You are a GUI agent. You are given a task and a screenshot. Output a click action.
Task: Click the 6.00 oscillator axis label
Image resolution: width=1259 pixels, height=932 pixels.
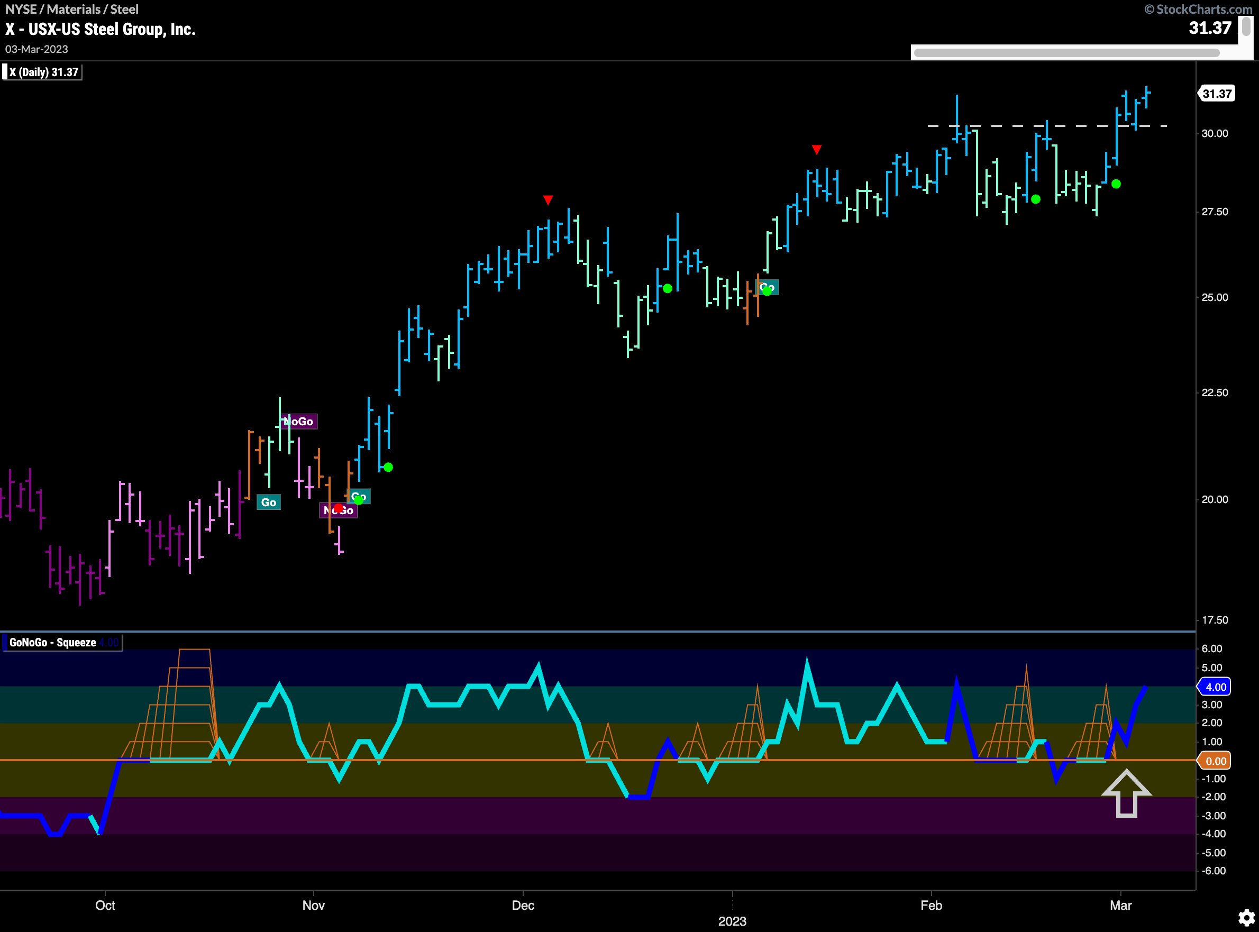coord(1212,649)
